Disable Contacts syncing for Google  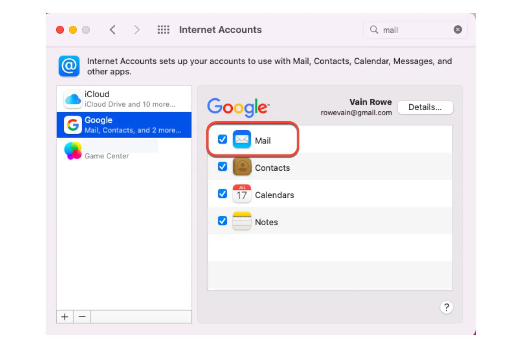(x=222, y=166)
